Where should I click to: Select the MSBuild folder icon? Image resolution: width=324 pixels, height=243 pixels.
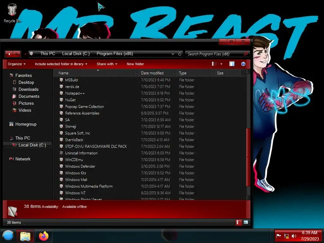click(61, 80)
